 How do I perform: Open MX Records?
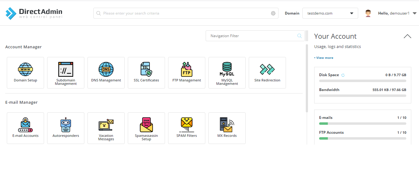(227, 128)
